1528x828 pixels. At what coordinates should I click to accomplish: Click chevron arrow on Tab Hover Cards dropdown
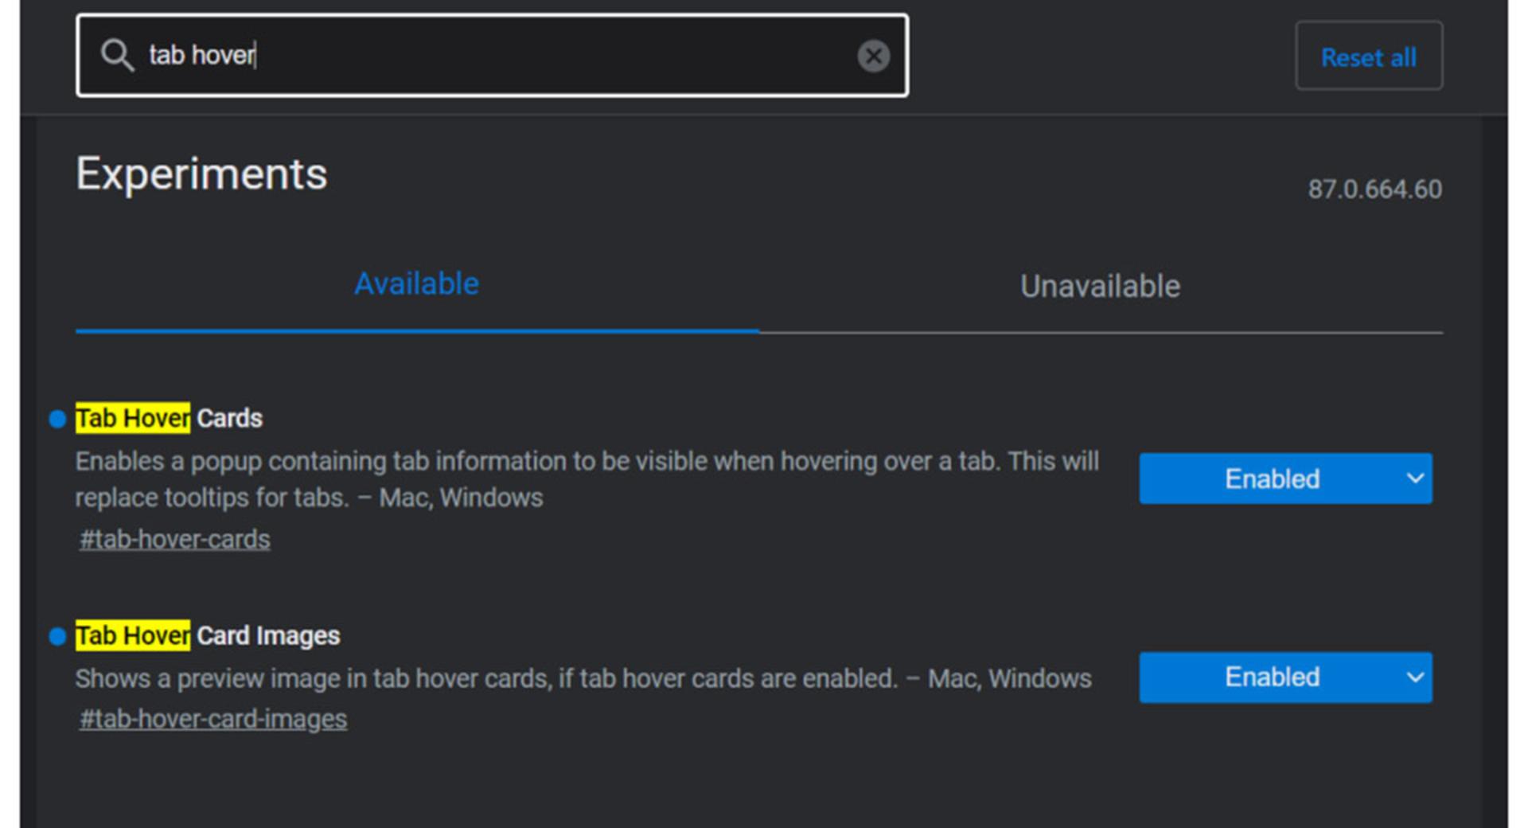(1415, 478)
